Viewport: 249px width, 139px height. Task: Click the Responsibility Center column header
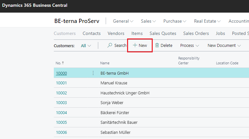tap(189, 61)
